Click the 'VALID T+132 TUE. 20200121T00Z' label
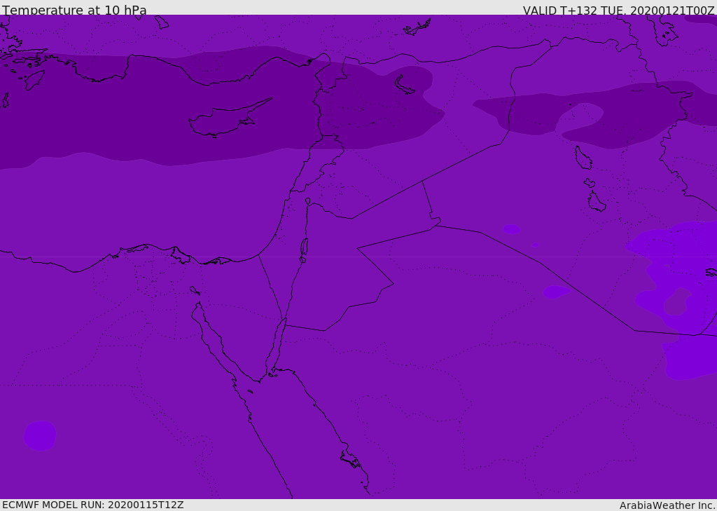The image size is (717, 511). click(619, 11)
